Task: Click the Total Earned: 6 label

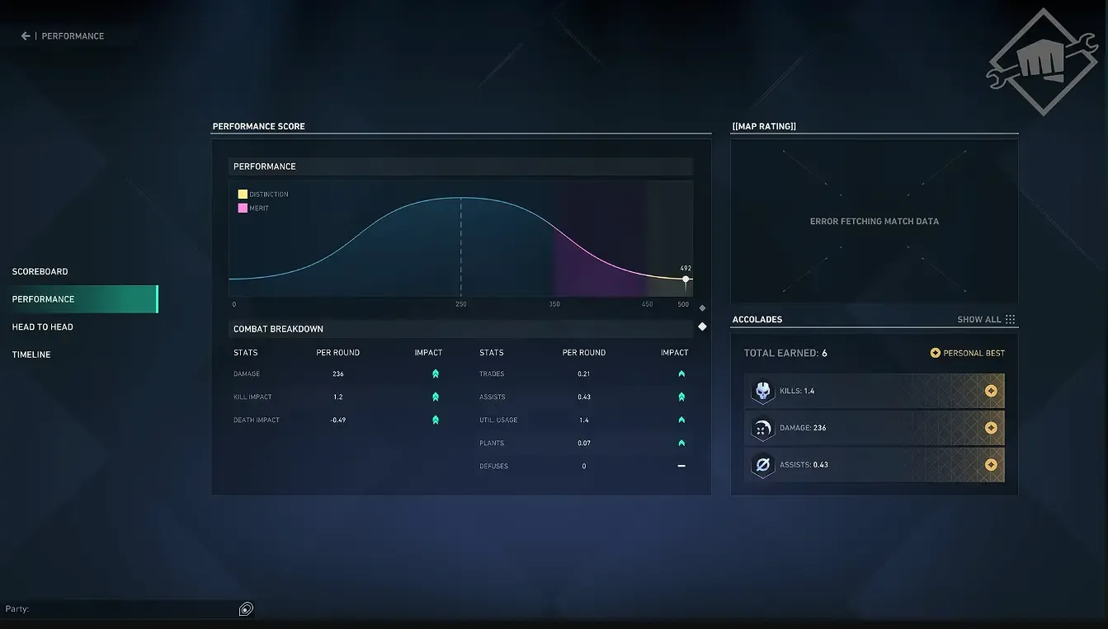Action: click(x=785, y=353)
